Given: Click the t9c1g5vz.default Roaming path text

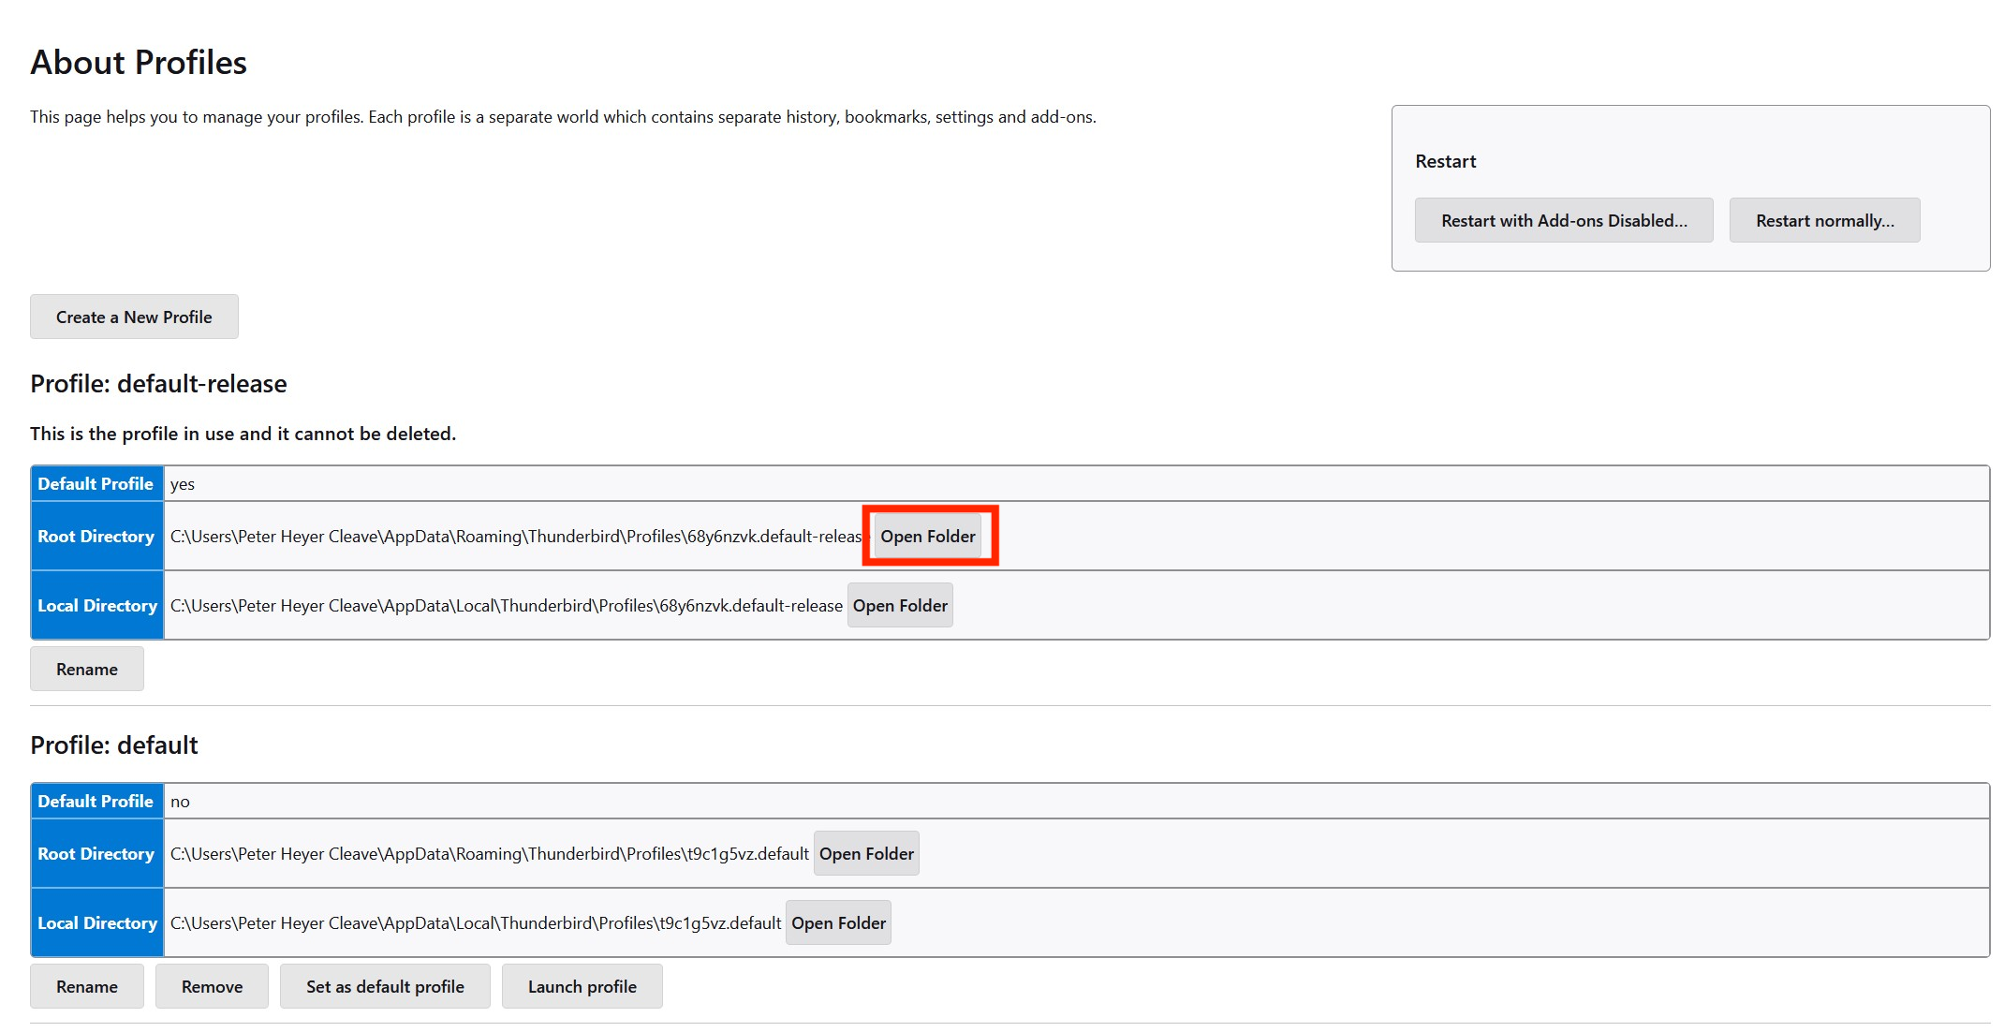Looking at the screenshot, I should [489, 854].
